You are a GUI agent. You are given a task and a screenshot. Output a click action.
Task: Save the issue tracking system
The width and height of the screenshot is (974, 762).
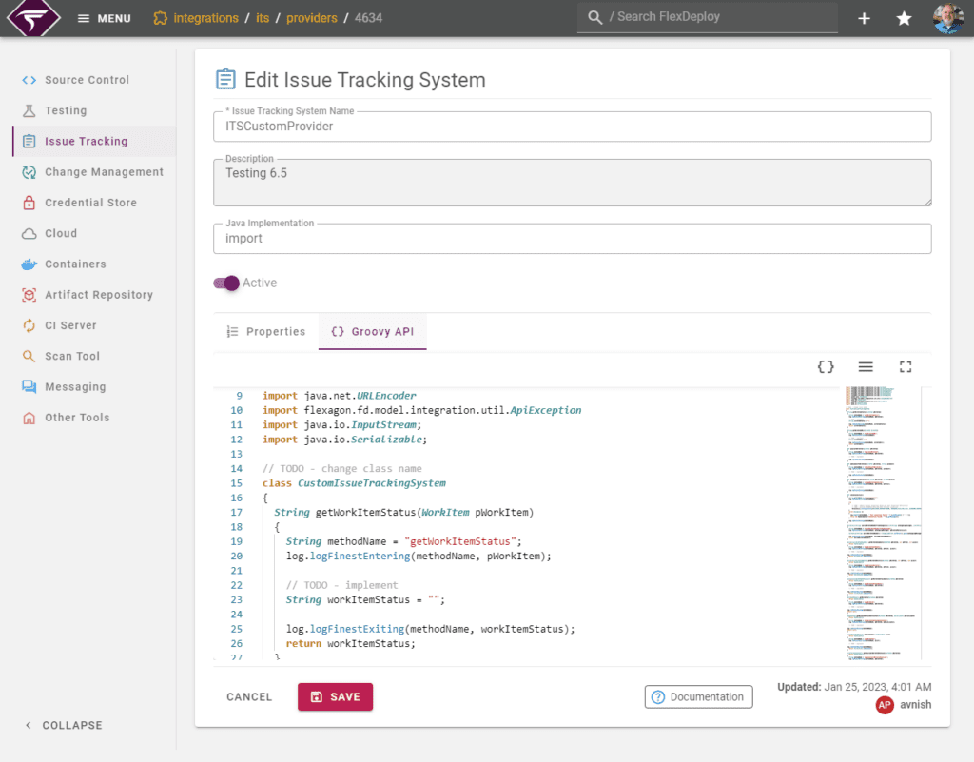(335, 696)
